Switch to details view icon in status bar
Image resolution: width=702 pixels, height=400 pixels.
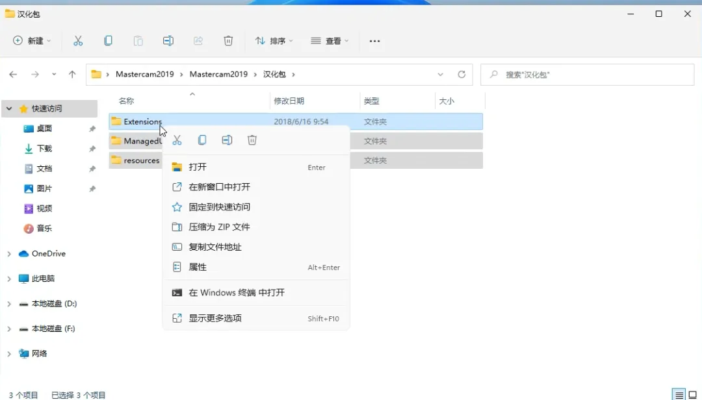click(x=679, y=395)
